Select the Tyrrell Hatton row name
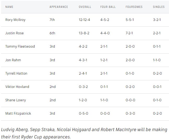The height and width of the screenshot is (140, 169). pos(16,73)
